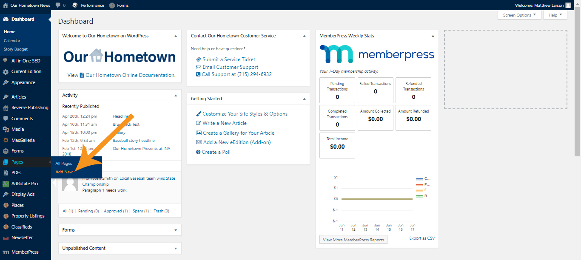Click the Media icon in sidebar

tap(6, 129)
